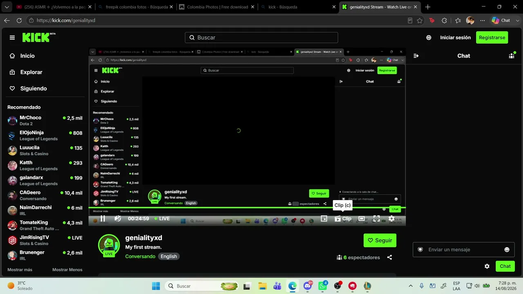Toggle theater mode in the player
The height and width of the screenshot is (294, 523).
pyautogui.click(x=362, y=218)
